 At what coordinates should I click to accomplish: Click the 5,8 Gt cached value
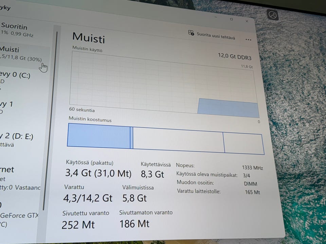pyautogui.click(x=134, y=198)
